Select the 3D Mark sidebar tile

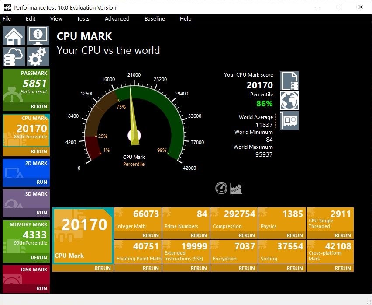[26, 199]
